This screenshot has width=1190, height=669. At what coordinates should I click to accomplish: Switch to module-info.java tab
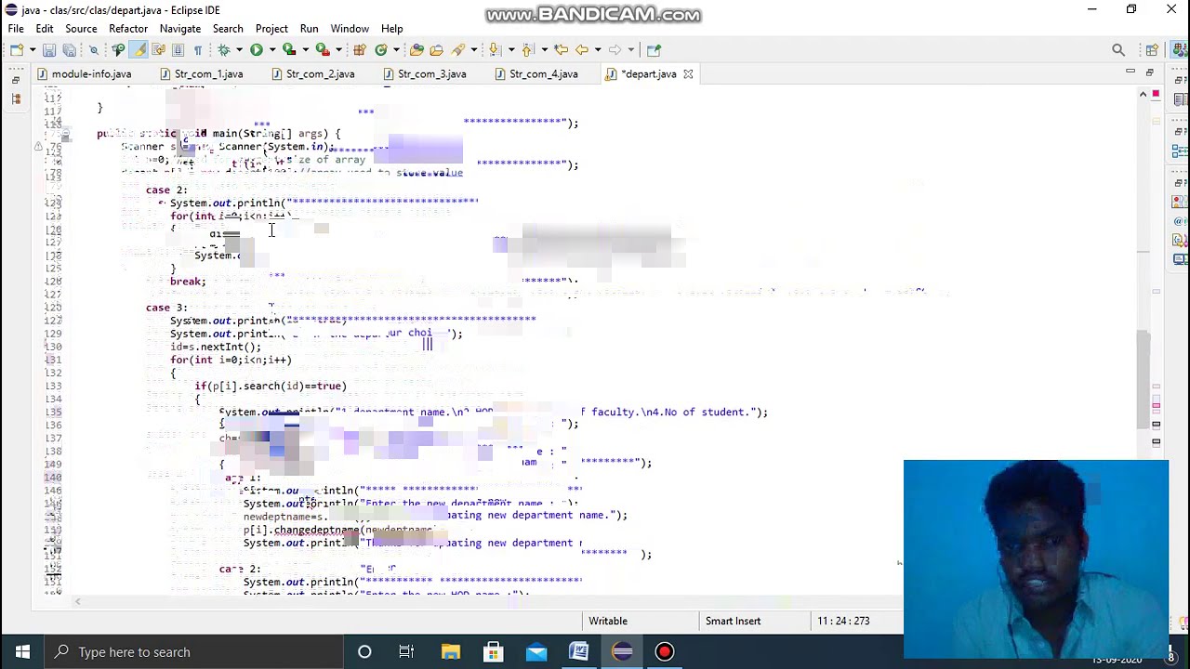pos(84,73)
